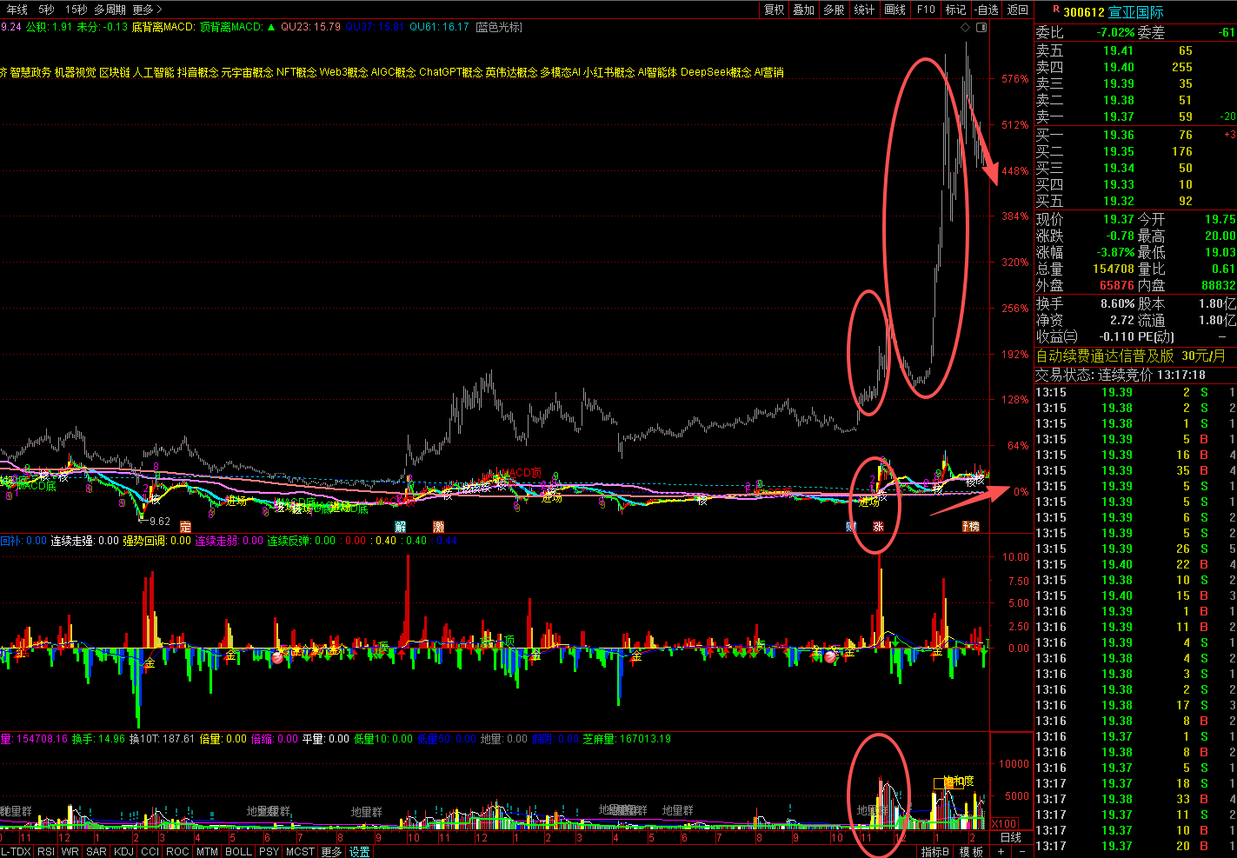Open the 机器视觉 concept tag
1237x858 pixels.
coord(76,72)
